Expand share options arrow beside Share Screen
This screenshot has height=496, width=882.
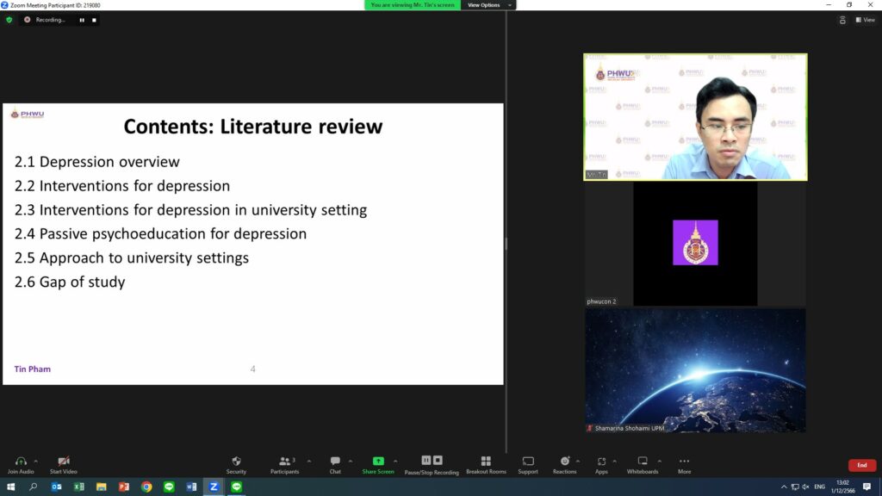[x=395, y=462]
